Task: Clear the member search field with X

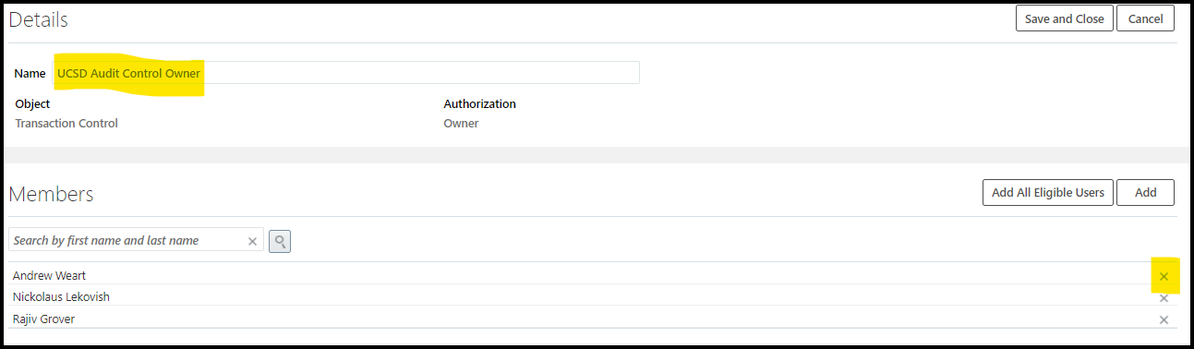Action: [252, 241]
